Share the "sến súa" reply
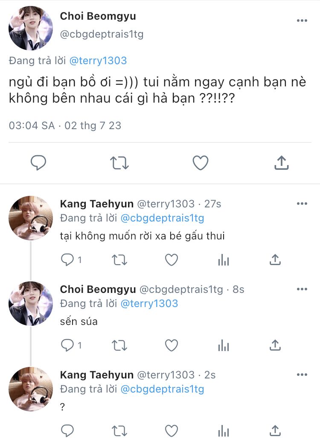Image resolution: width=320 pixels, height=443 pixels. (x=275, y=345)
